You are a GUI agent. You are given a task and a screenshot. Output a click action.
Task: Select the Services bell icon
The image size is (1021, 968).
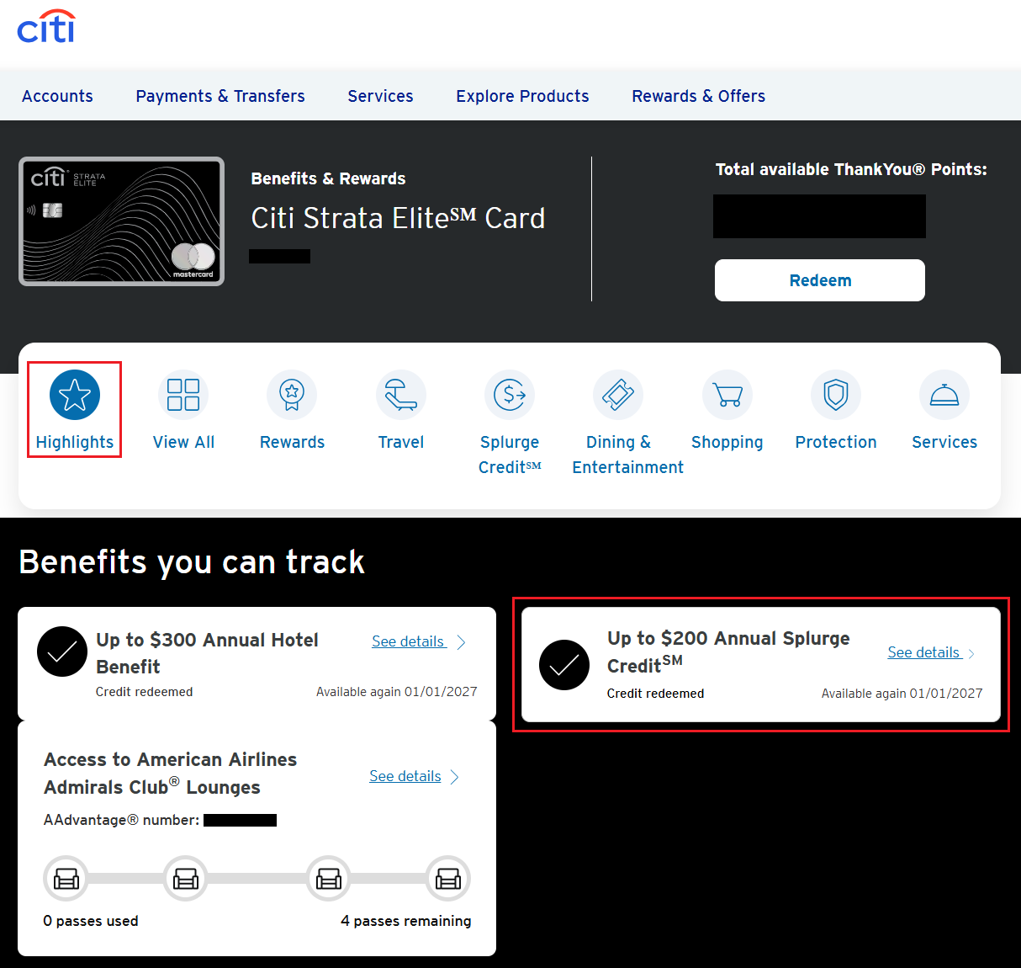click(x=944, y=395)
